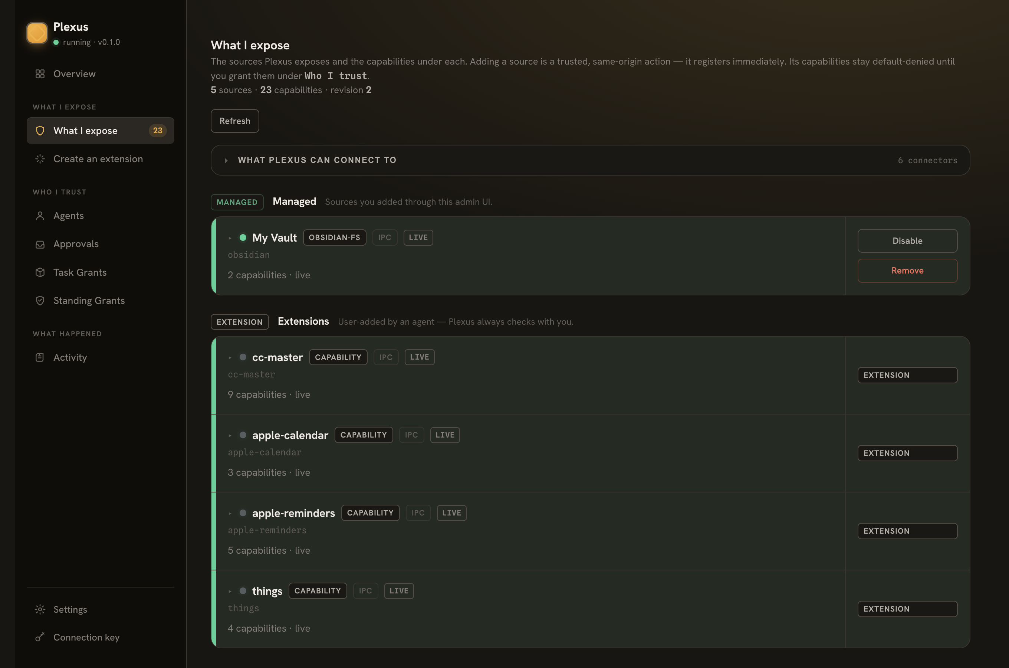Image resolution: width=1009 pixels, height=668 pixels.
Task: Open Overview via its grid icon
Action: [x=40, y=74]
